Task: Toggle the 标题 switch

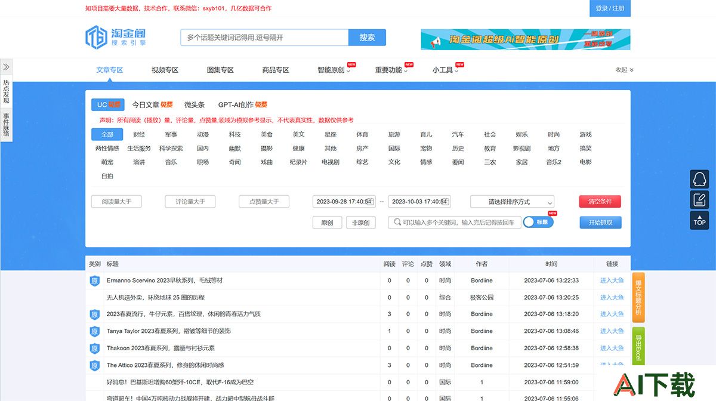Action: (x=538, y=222)
